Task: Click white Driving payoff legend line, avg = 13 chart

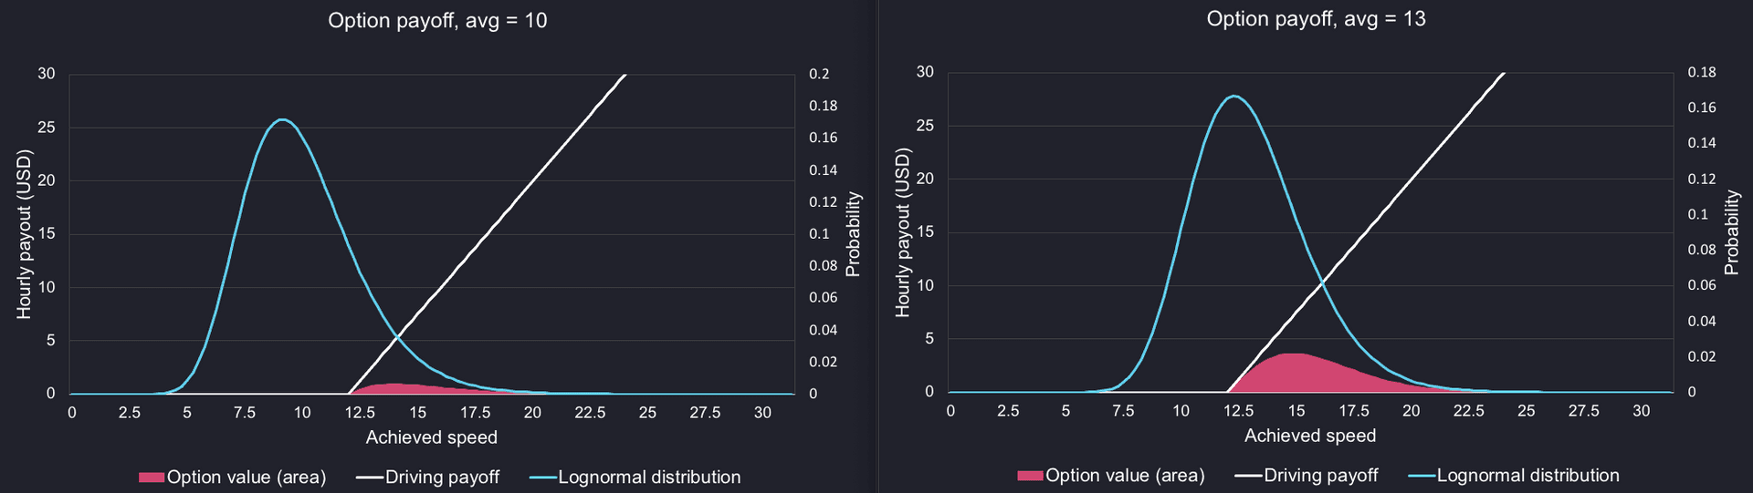Action: (x=1247, y=476)
